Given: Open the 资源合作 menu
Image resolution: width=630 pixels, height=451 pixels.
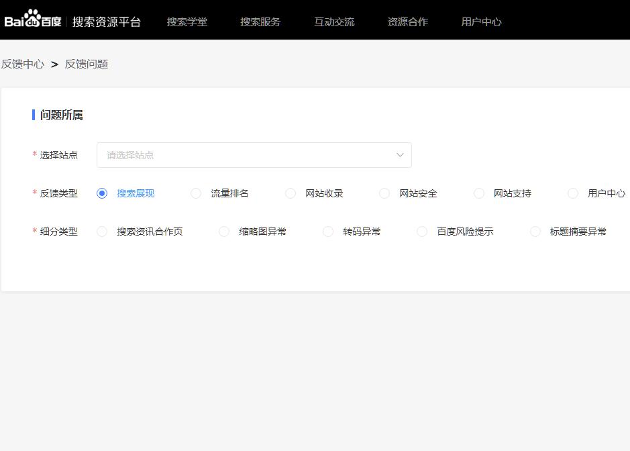Looking at the screenshot, I should (408, 21).
